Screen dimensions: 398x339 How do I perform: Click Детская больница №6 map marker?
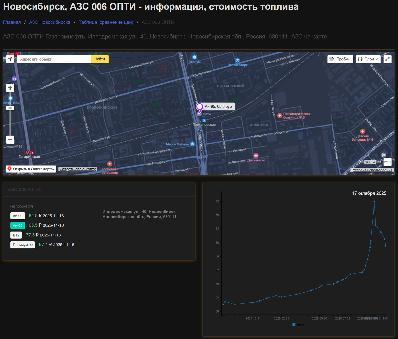tap(362, 131)
